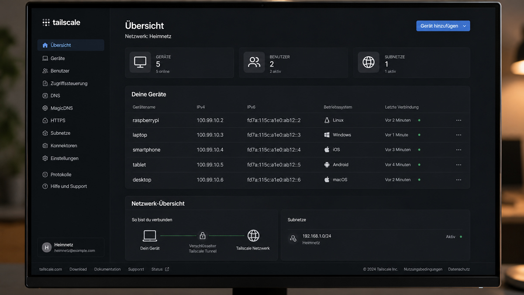Click the Dokumentation footer link
The image size is (524, 295).
[x=107, y=269]
